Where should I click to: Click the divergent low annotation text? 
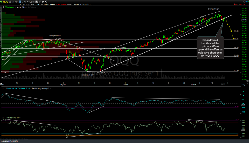coord(88,75)
